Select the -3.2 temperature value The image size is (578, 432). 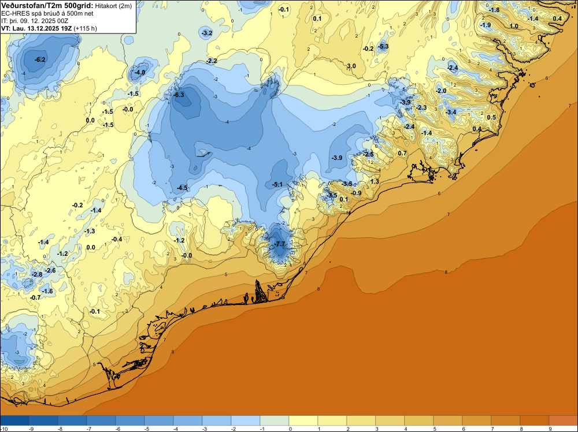tap(207, 33)
